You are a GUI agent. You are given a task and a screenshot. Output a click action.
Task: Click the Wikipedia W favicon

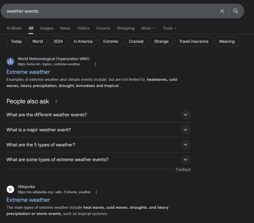click(x=10, y=189)
